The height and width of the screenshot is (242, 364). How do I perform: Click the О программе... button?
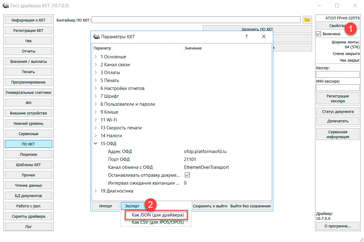point(338,226)
